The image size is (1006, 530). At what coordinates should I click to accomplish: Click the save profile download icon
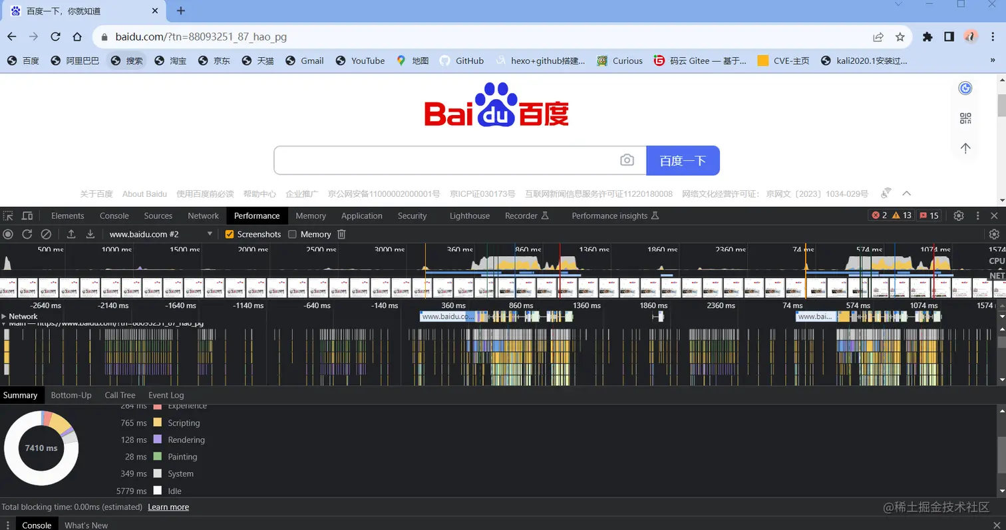click(x=90, y=234)
